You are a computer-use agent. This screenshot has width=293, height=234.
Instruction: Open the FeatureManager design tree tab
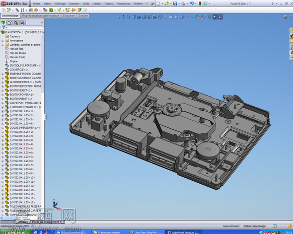(4, 23)
